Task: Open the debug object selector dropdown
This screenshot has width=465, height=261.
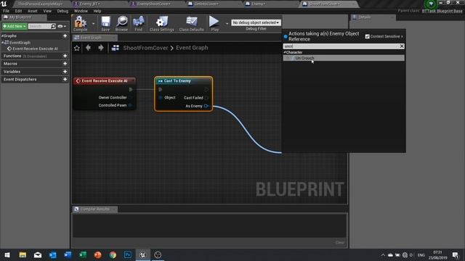Action: pos(256,22)
